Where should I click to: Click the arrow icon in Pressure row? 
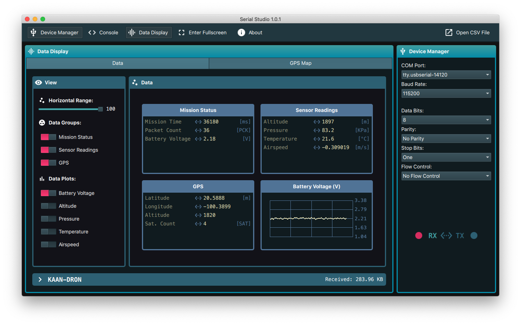pos(317,130)
